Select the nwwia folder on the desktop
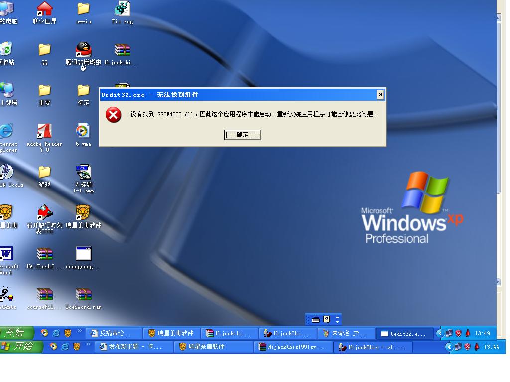 pyautogui.click(x=84, y=13)
